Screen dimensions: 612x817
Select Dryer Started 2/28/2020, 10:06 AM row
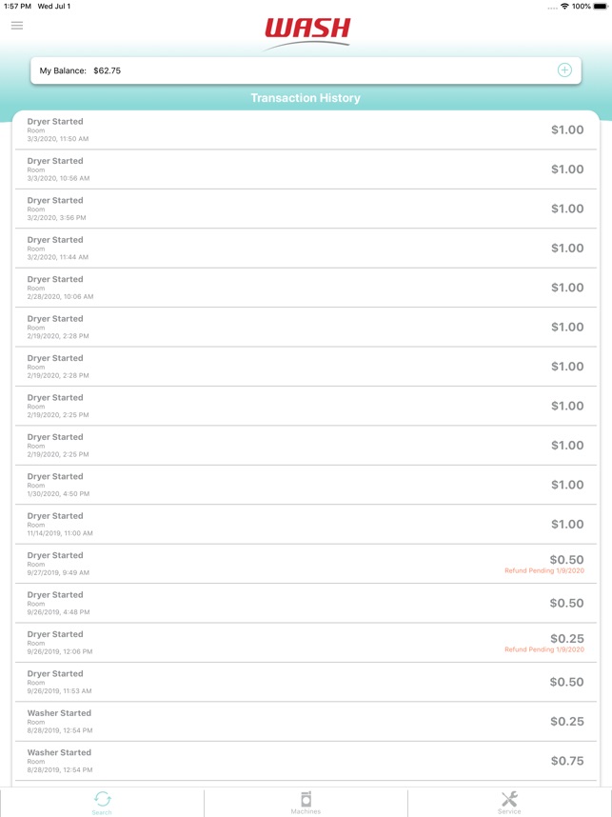[306, 288]
